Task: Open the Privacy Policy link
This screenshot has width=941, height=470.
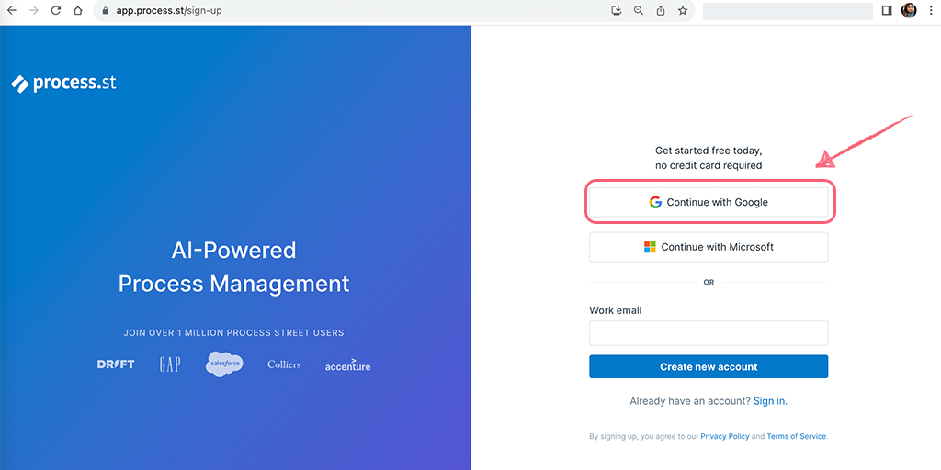Action: coord(725,437)
